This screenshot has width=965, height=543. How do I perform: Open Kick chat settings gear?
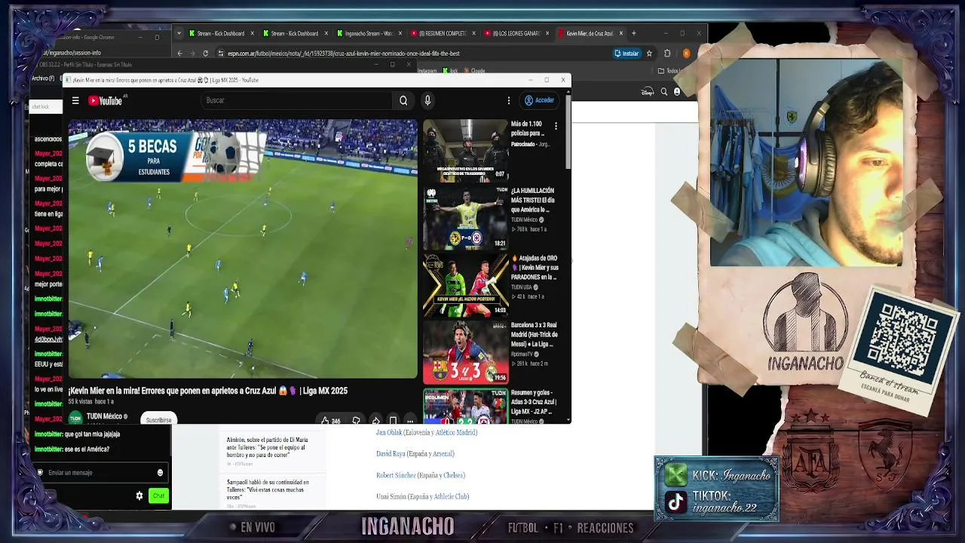pos(139,495)
